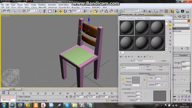192x108 pixels.
Task: Click Get Material icon in Material Editor
Action: (x=121, y=57)
